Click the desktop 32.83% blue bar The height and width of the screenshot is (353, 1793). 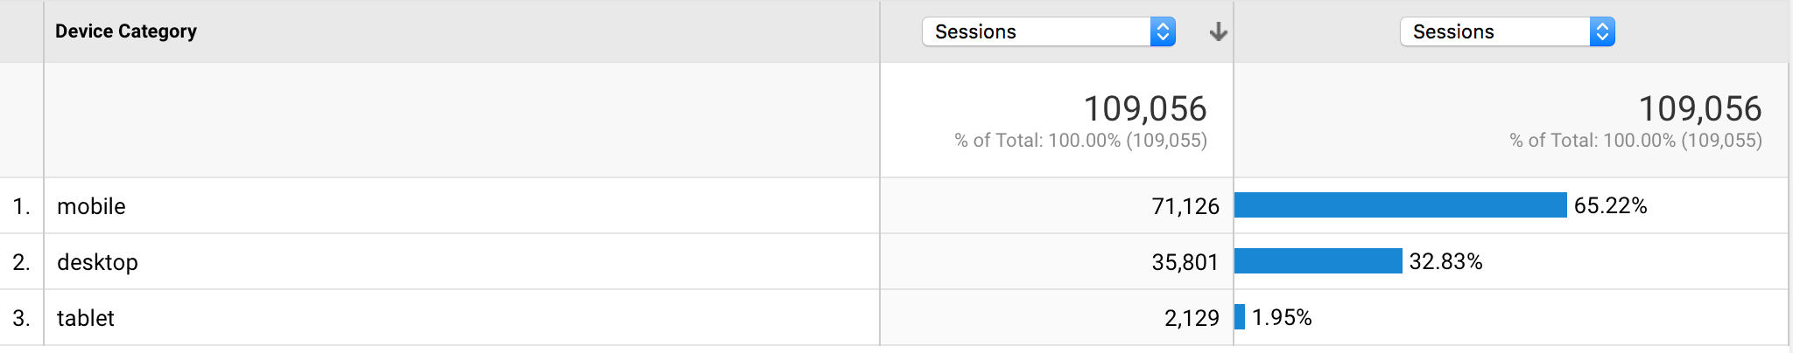1318,261
